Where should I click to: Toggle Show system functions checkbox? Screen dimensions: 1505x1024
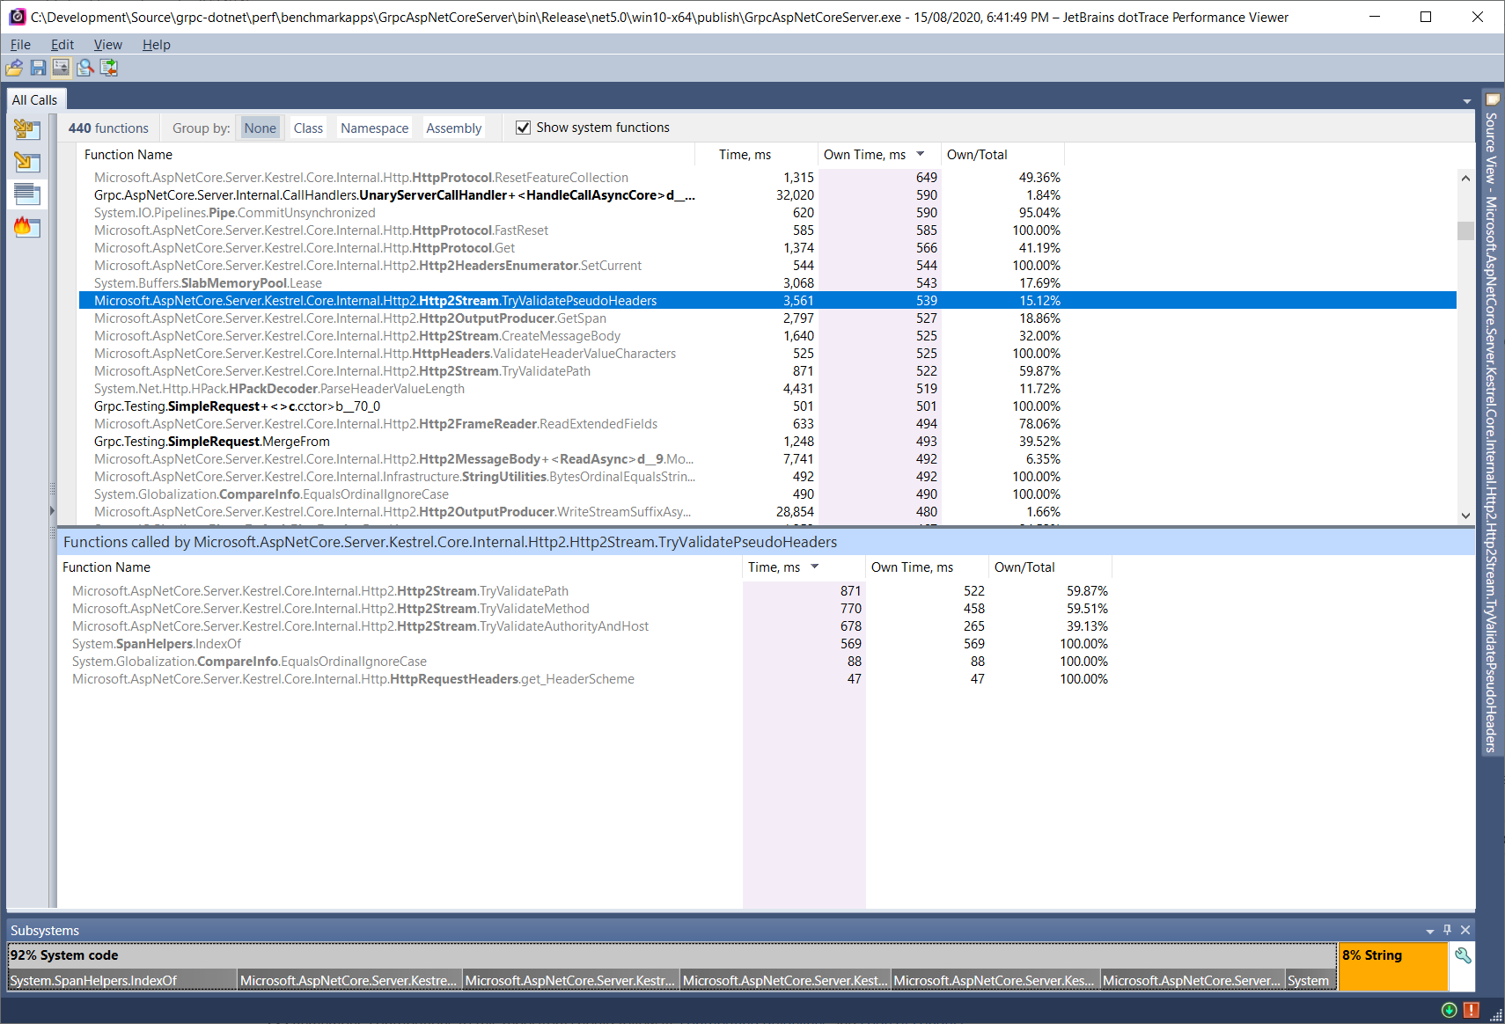point(523,128)
